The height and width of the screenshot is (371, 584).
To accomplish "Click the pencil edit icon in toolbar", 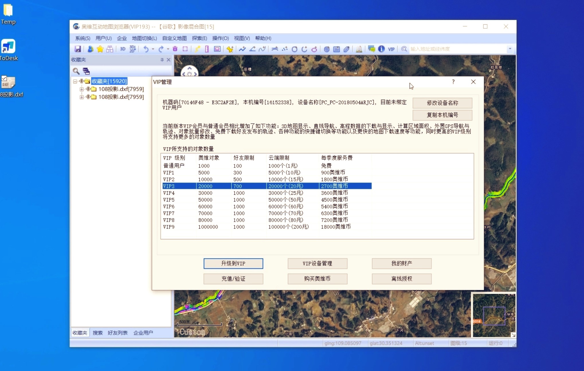I will [346, 49].
